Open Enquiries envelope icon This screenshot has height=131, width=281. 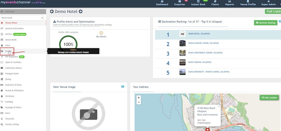click(x=179, y=1)
